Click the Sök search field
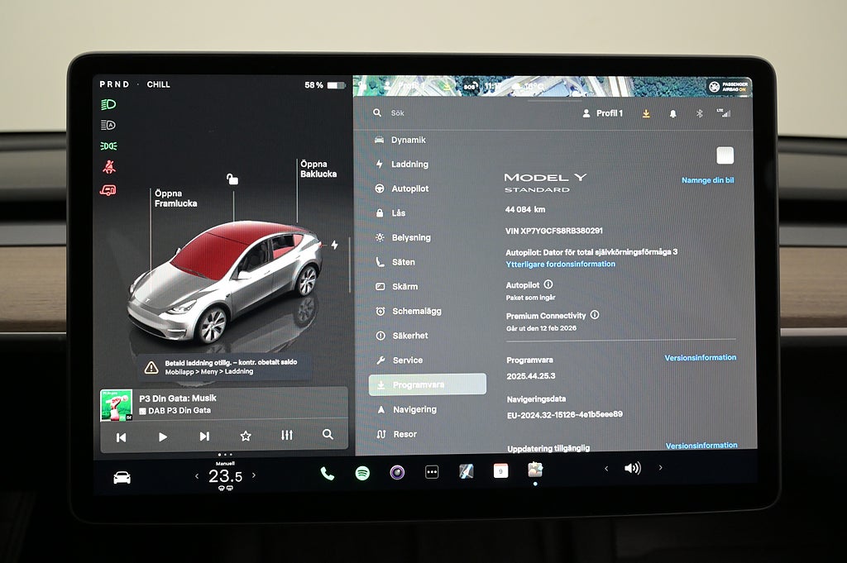 (x=430, y=112)
